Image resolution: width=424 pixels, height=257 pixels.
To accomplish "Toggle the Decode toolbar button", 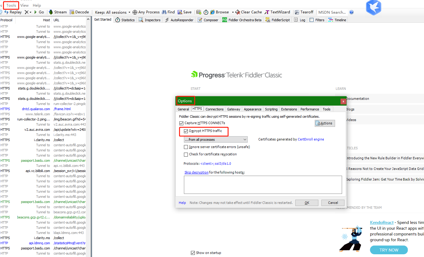I will coord(79,12).
